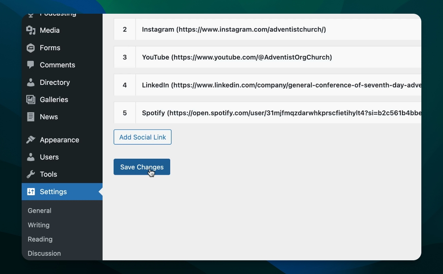The width and height of the screenshot is (443, 274).
Task: Save Changes to social links
Action: point(142,167)
